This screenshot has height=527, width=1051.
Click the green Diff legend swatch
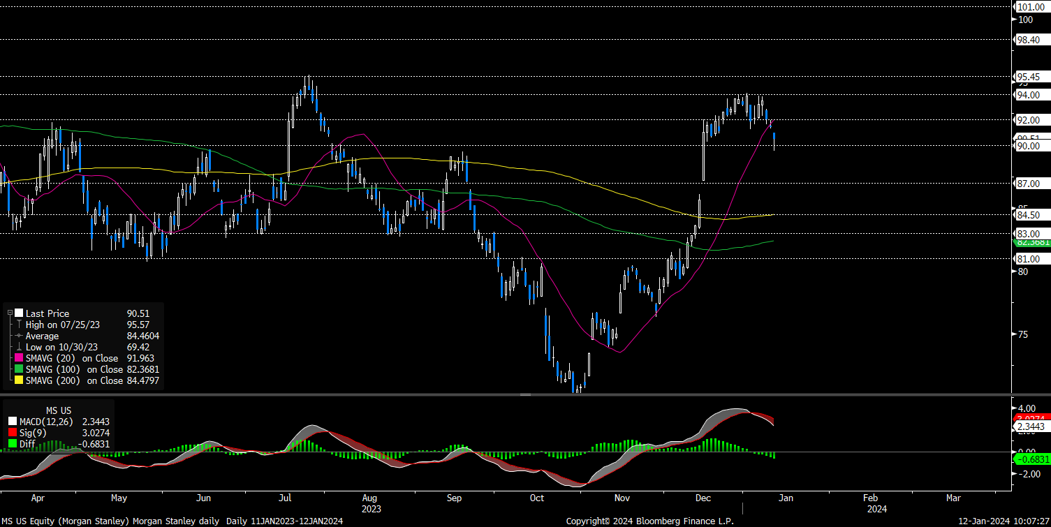13,444
